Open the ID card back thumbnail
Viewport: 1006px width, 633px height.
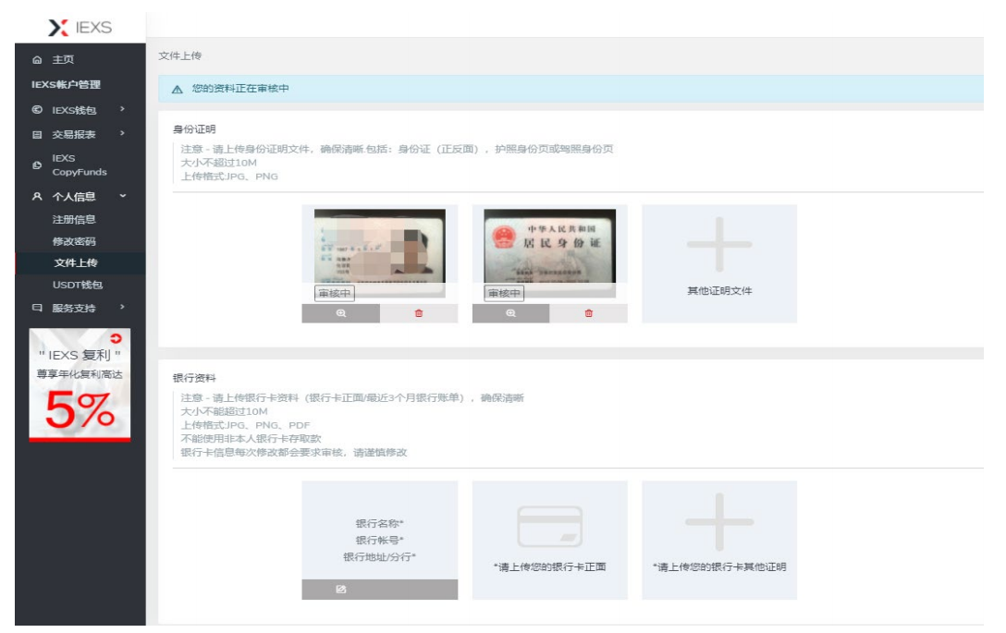pyautogui.click(x=550, y=252)
